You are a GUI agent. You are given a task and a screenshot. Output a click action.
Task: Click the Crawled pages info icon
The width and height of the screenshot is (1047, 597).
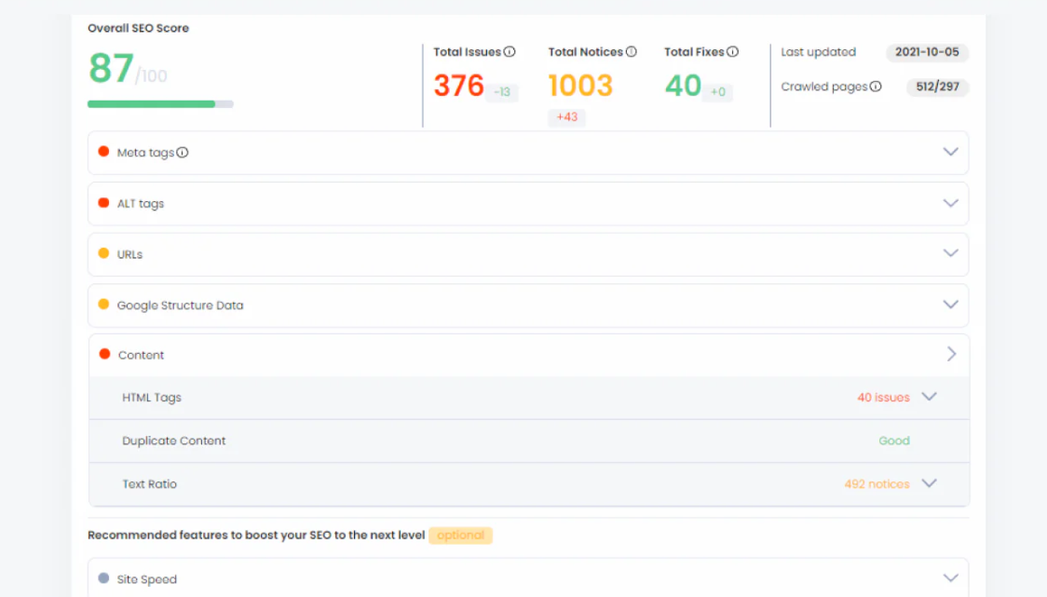point(877,87)
